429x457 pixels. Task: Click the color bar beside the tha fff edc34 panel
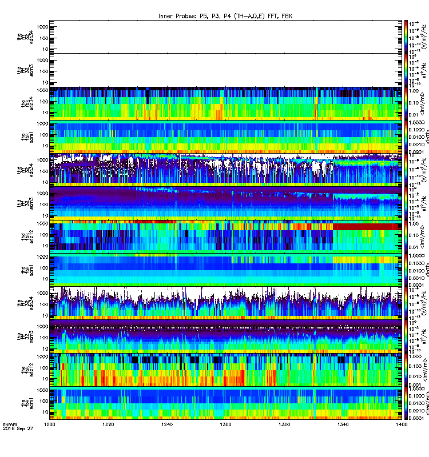pyautogui.click(x=406, y=37)
